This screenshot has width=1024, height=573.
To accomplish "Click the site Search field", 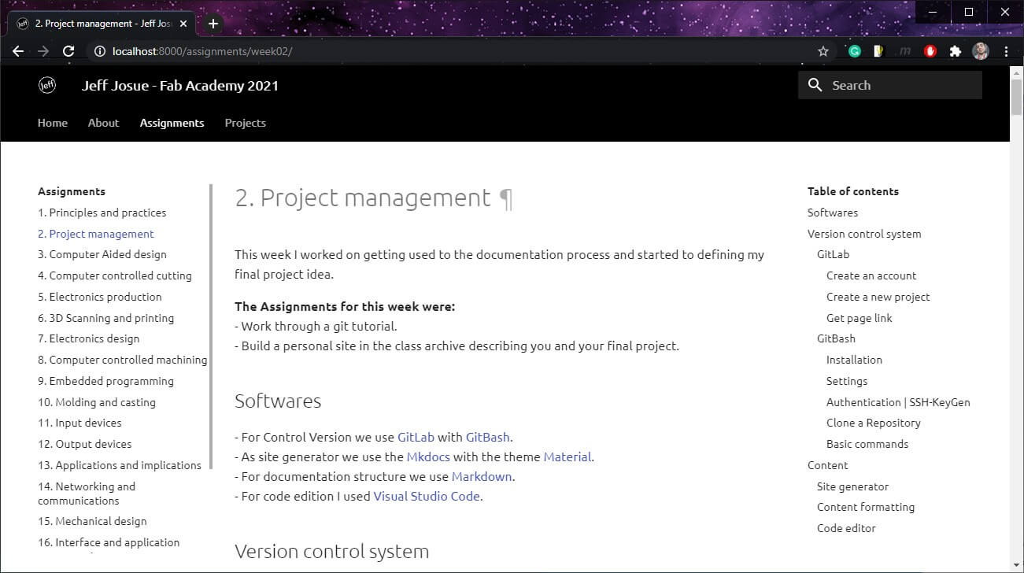I will 890,85.
